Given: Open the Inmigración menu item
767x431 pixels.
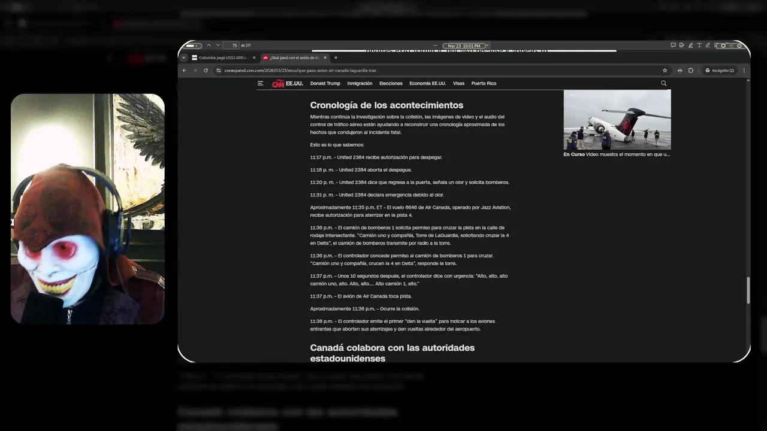Looking at the screenshot, I should [x=360, y=83].
